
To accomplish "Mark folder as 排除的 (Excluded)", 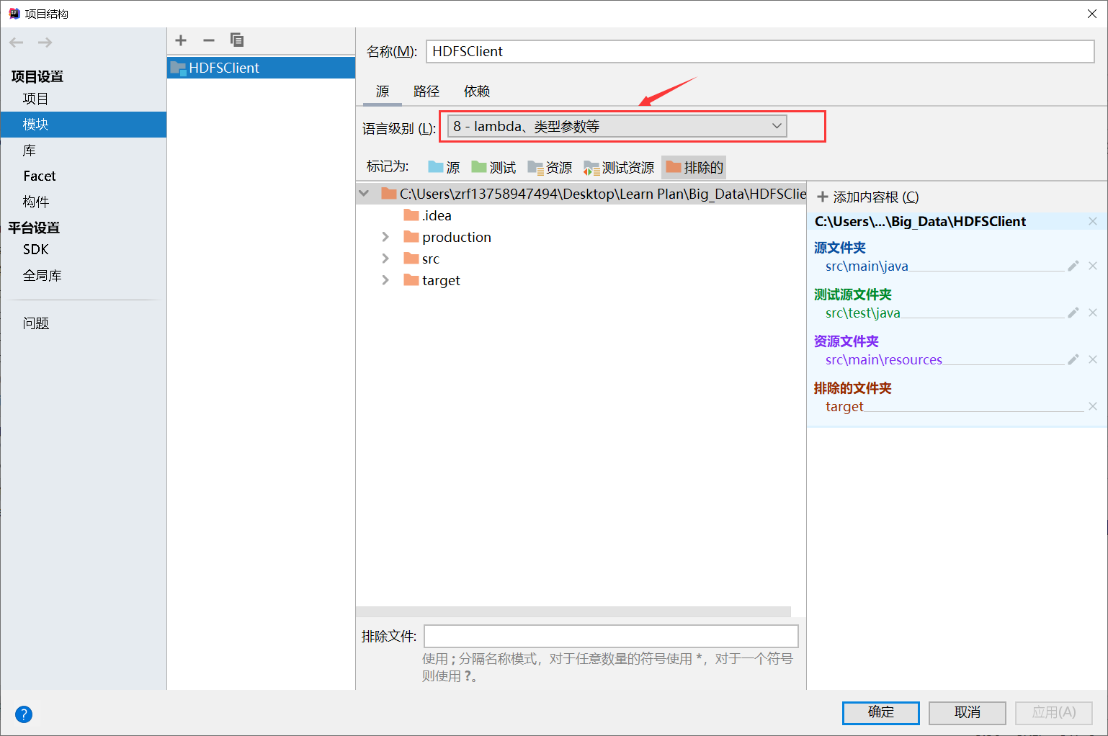I will coord(694,167).
